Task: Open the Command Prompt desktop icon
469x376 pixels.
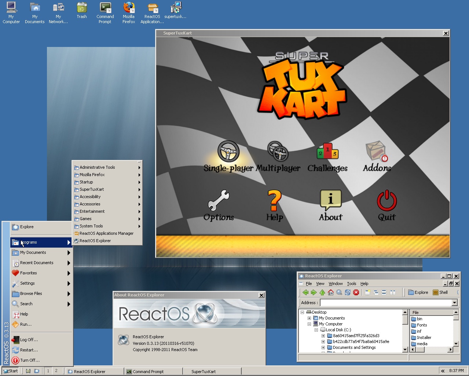Action: [105, 13]
